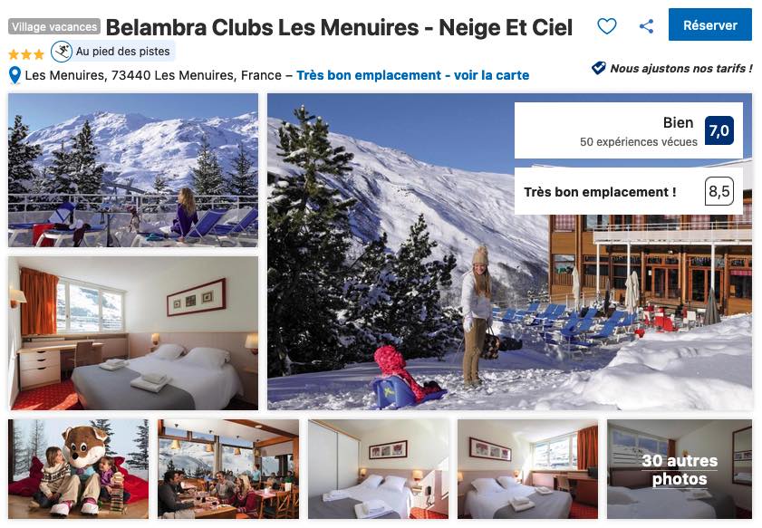Screen dimensions: 762x528
Task: Click 'Nous ajustons nos tarifs !'
Action: [x=680, y=69]
